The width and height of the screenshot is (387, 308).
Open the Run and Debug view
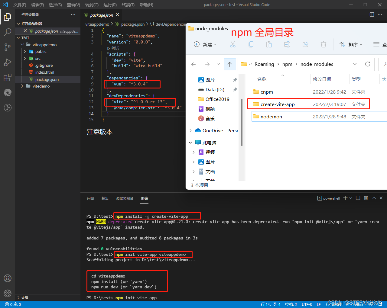8,62
